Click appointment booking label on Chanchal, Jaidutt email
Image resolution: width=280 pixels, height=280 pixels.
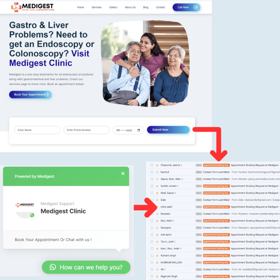click(217, 165)
